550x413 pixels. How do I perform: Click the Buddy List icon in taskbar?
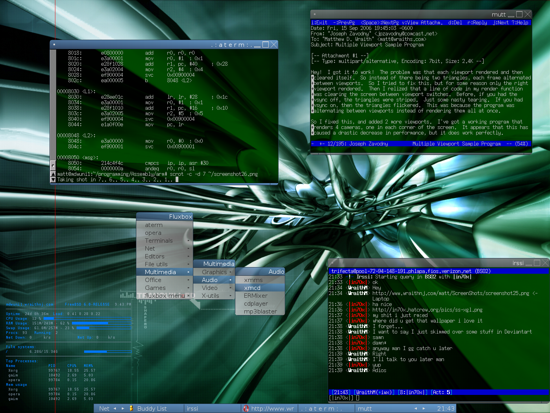[x=131, y=409]
